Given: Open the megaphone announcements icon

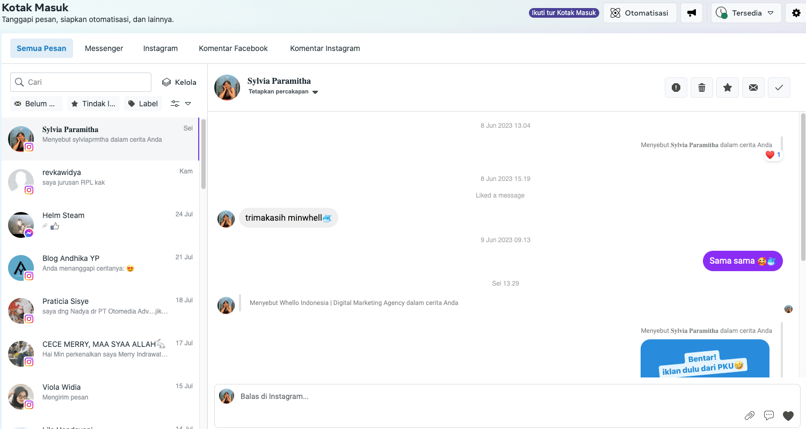Looking at the screenshot, I should (x=692, y=13).
